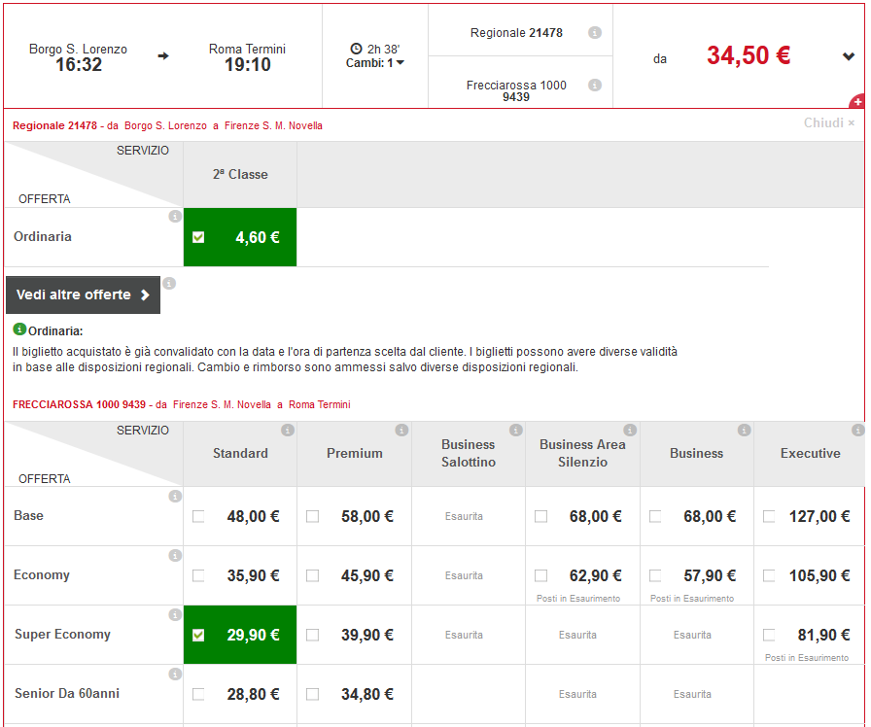The image size is (871, 727).
Task: Click info icon on Standard service column
Action: [x=288, y=430]
